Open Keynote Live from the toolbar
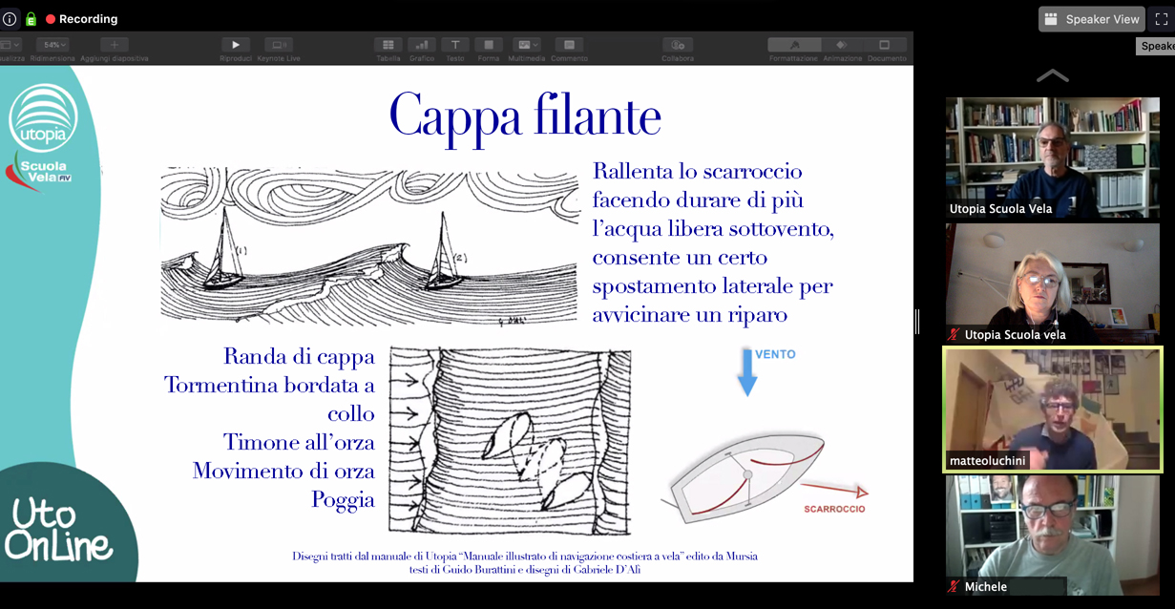The width and height of the screenshot is (1175, 609). [x=279, y=45]
